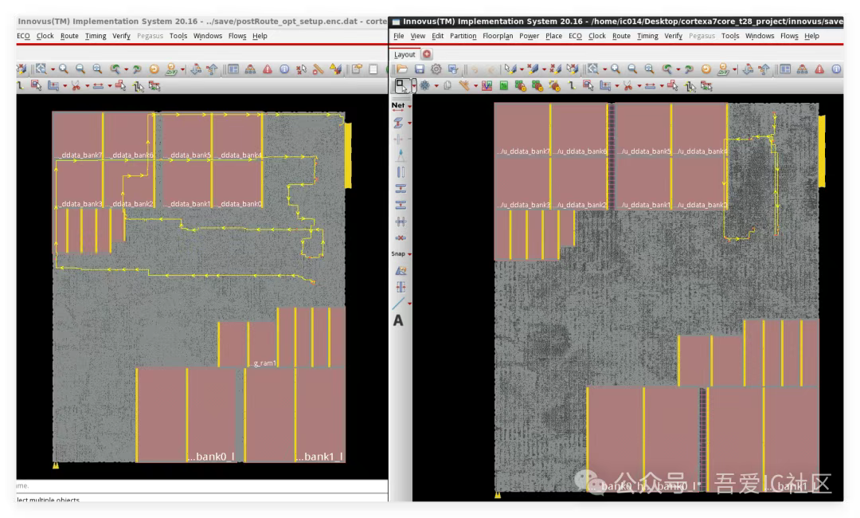
Task: Click the green placement icon in right toolbar
Action: tap(503, 85)
